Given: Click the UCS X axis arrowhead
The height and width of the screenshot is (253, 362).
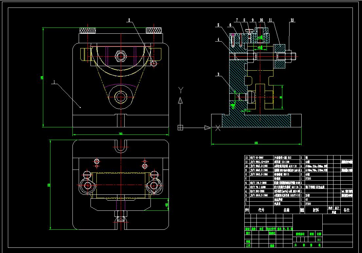Looking at the screenshot, I should pyautogui.click(x=208, y=127).
